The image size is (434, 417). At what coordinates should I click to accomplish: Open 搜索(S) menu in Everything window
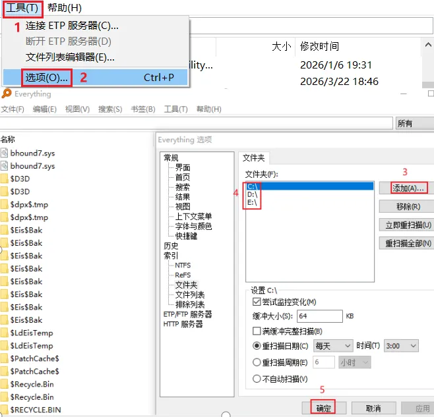click(x=110, y=109)
